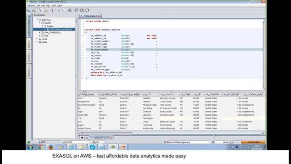The height and width of the screenshot is (164, 291).
Task: Click the Copy toolbar icon
Action: click(64, 10)
